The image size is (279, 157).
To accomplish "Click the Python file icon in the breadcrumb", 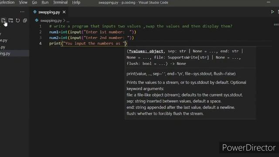I will (37, 20).
